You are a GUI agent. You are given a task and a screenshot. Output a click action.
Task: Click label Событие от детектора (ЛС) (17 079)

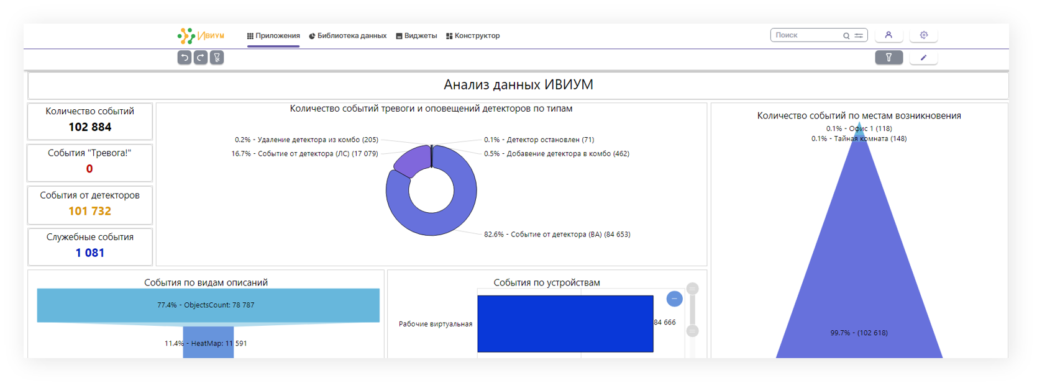click(304, 153)
